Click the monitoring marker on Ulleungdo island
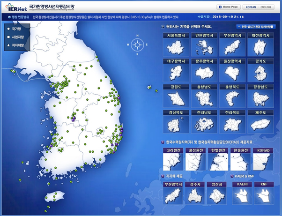The image size is (282, 216). (x=150, y=87)
